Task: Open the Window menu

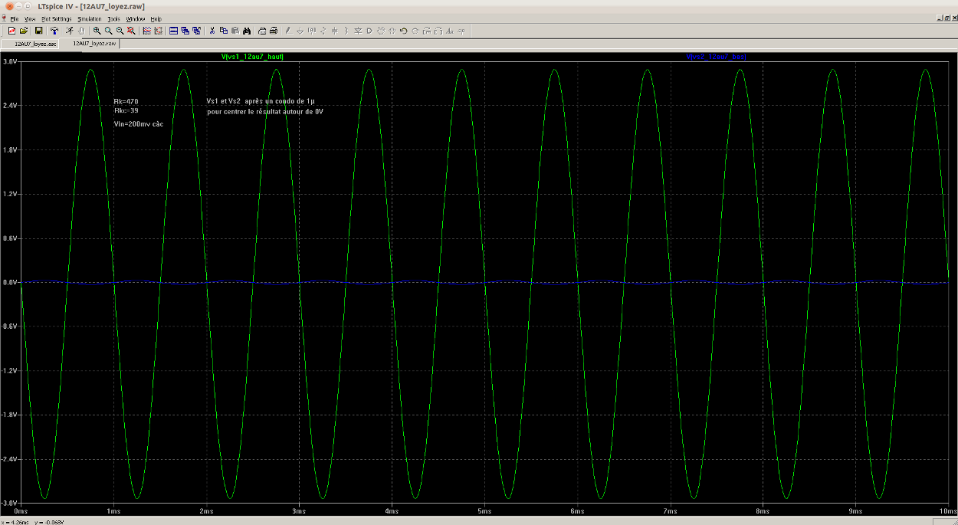Action: point(136,18)
